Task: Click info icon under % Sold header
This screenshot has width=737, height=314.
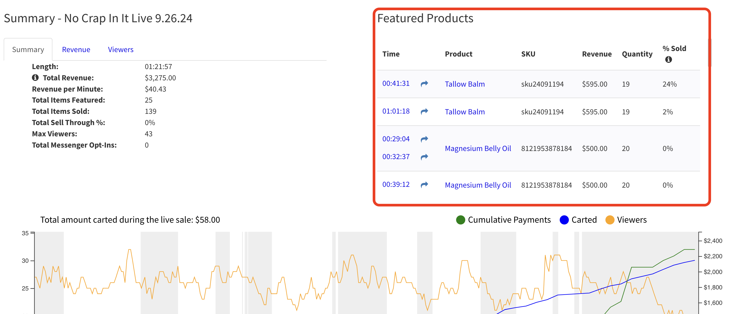Action: tap(668, 59)
